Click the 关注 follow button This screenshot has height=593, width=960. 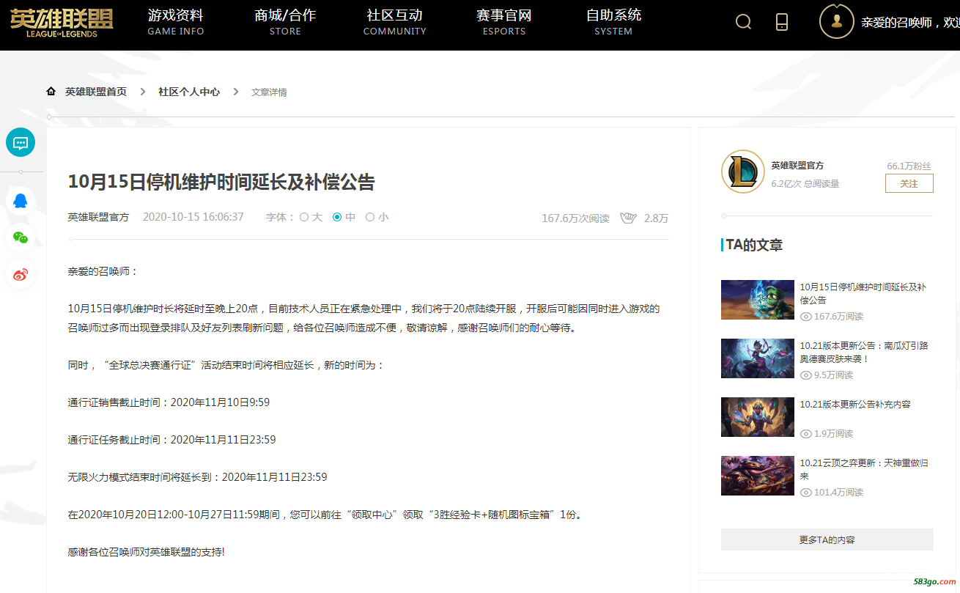click(909, 183)
